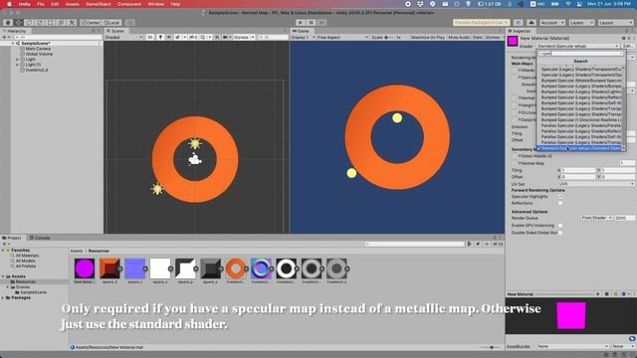Expand the Packages folder
Image resolution: width=637 pixels, height=358 pixels.
click(3, 298)
